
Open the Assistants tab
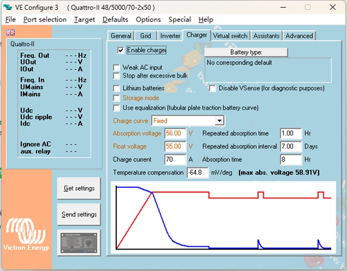[x=267, y=36]
